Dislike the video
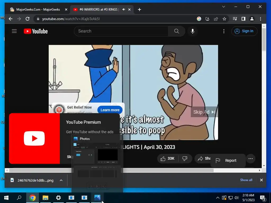Image resolution: width=271 pixels, height=203 pixels. (x=185, y=159)
